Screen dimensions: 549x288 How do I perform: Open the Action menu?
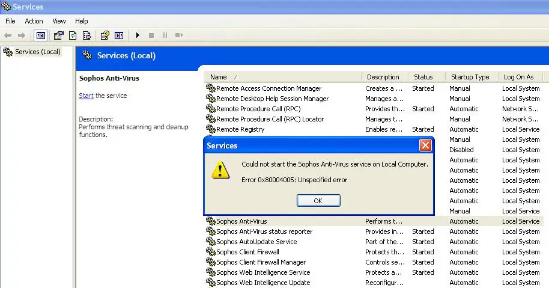click(x=34, y=21)
